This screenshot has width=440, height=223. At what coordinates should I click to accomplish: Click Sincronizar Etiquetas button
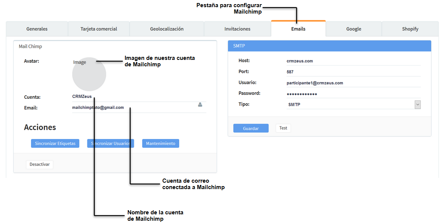[x=55, y=143]
